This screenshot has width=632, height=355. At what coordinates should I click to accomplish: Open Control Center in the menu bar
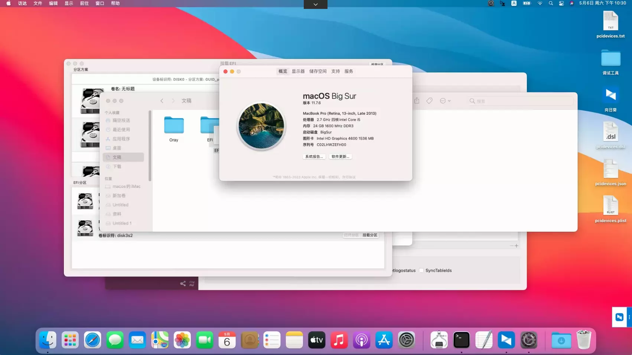(x=561, y=3)
